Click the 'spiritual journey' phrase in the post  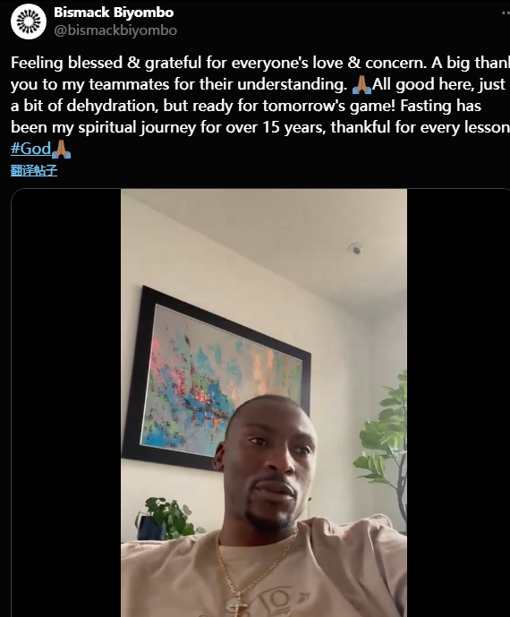tap(137, 127)
